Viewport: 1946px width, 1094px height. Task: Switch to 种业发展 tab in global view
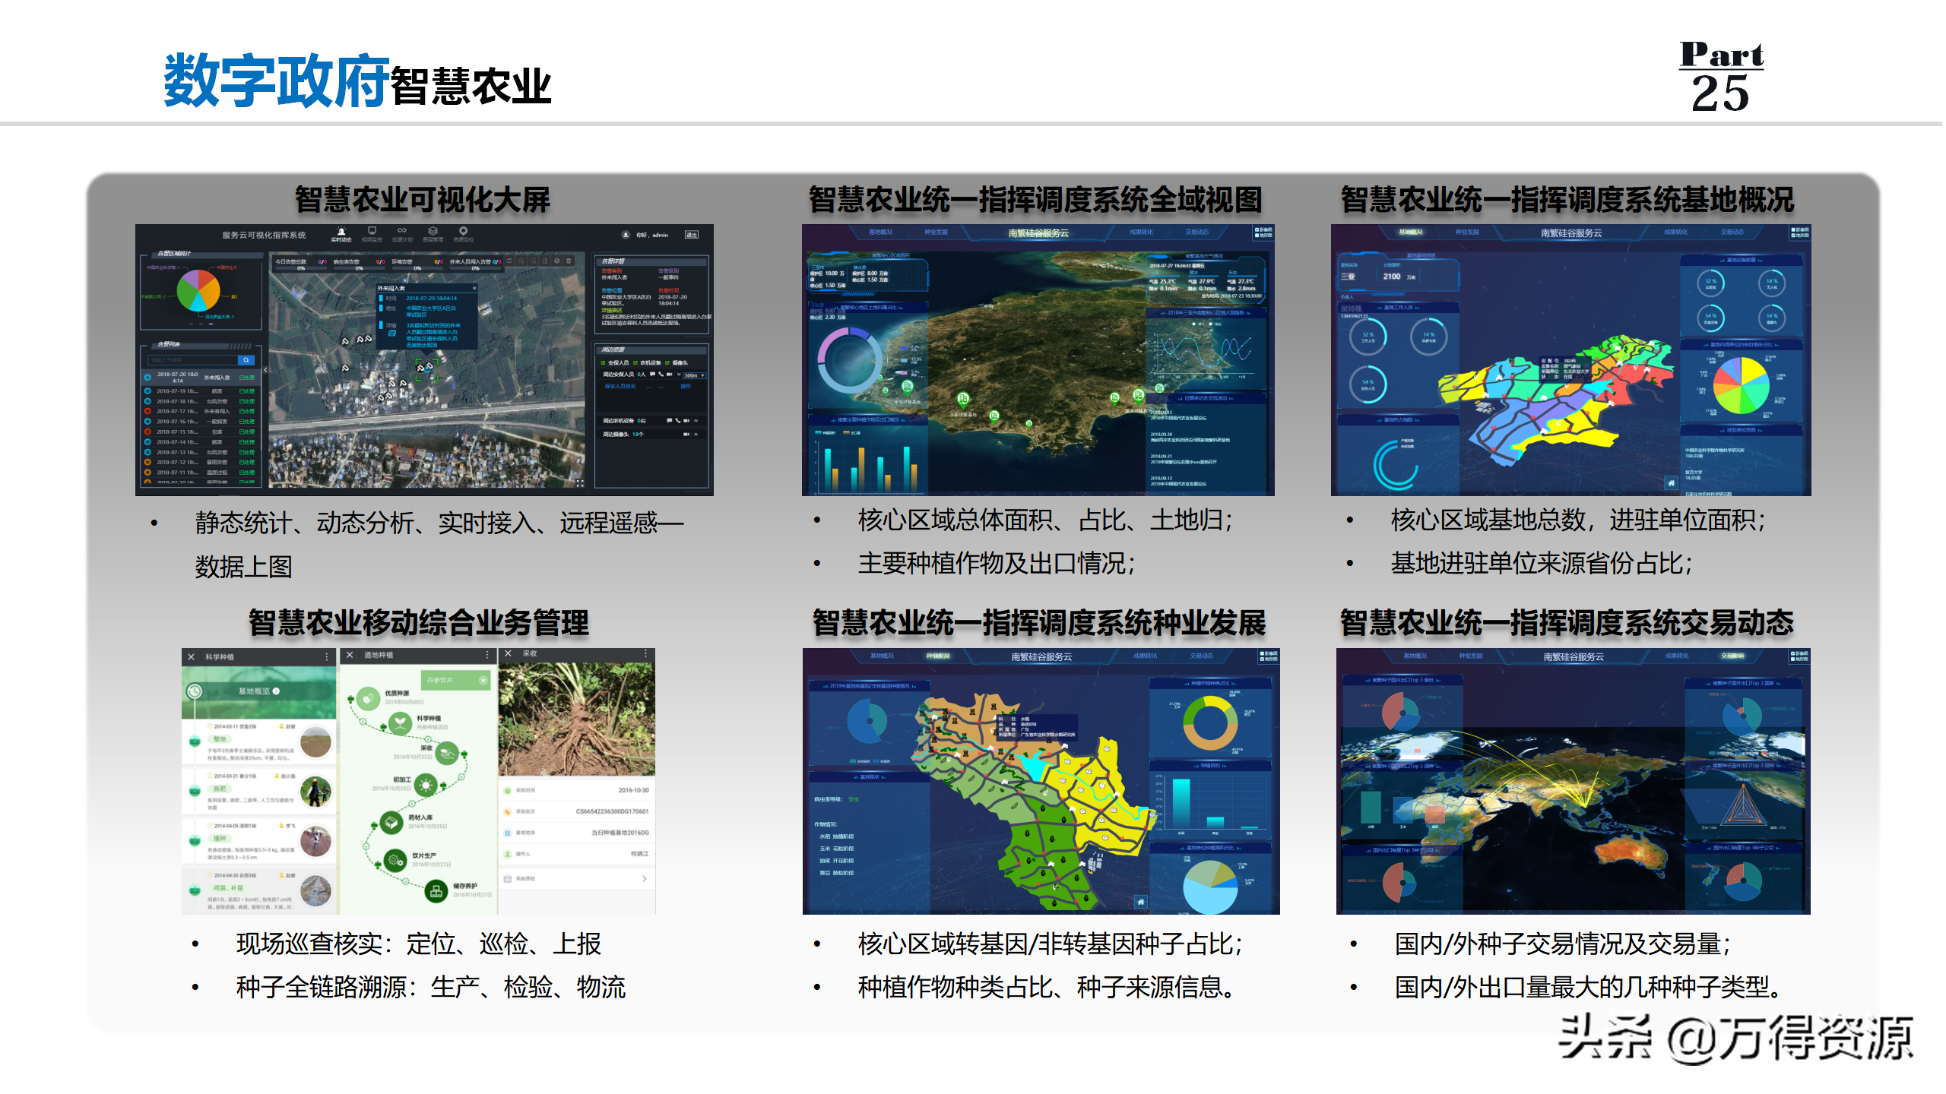click(936, 232)
